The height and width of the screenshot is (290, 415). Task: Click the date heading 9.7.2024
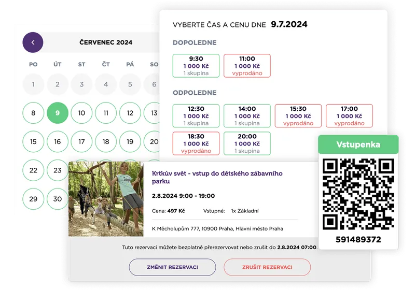coord(289,24)
